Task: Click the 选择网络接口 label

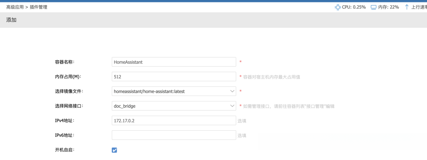Action: coord(69,106)
